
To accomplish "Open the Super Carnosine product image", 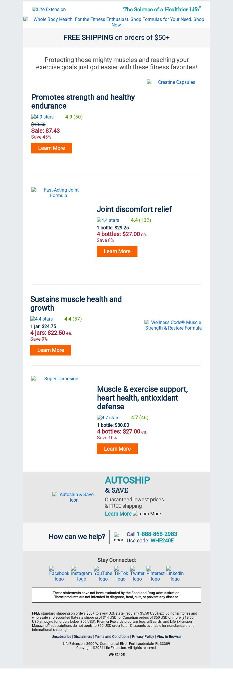I will point(59,378).
